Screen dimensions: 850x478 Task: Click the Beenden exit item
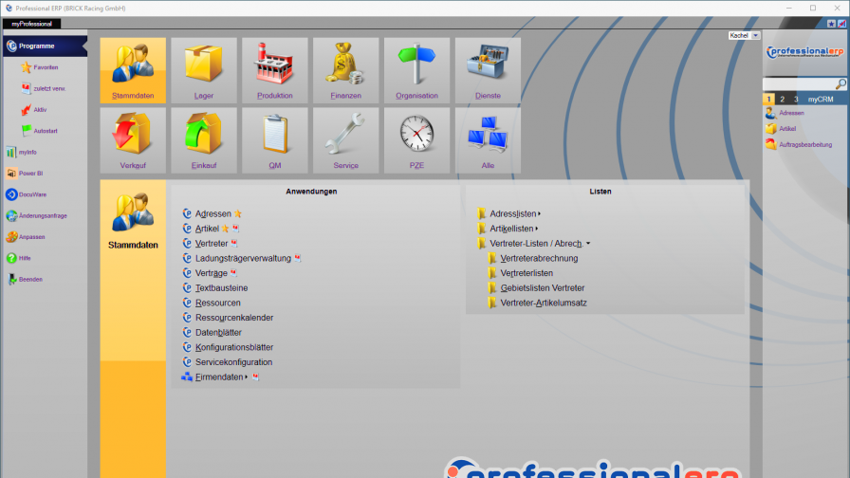(31, 280)
